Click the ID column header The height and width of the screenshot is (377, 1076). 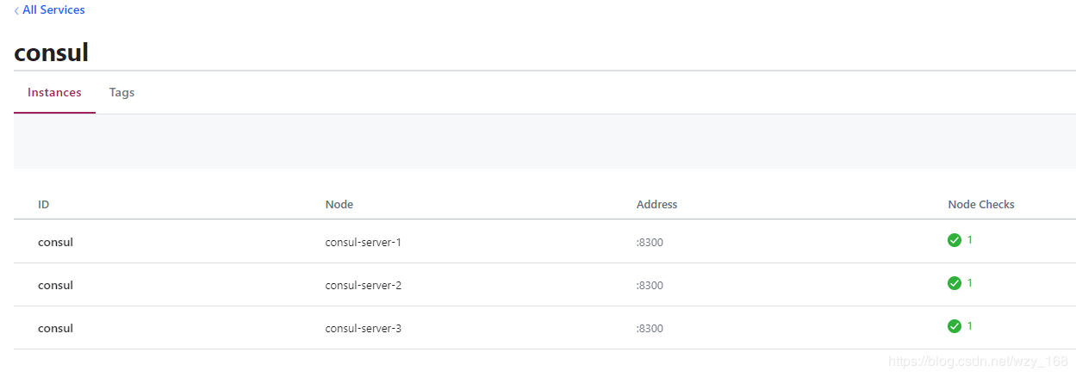click(x=43, y=204)
